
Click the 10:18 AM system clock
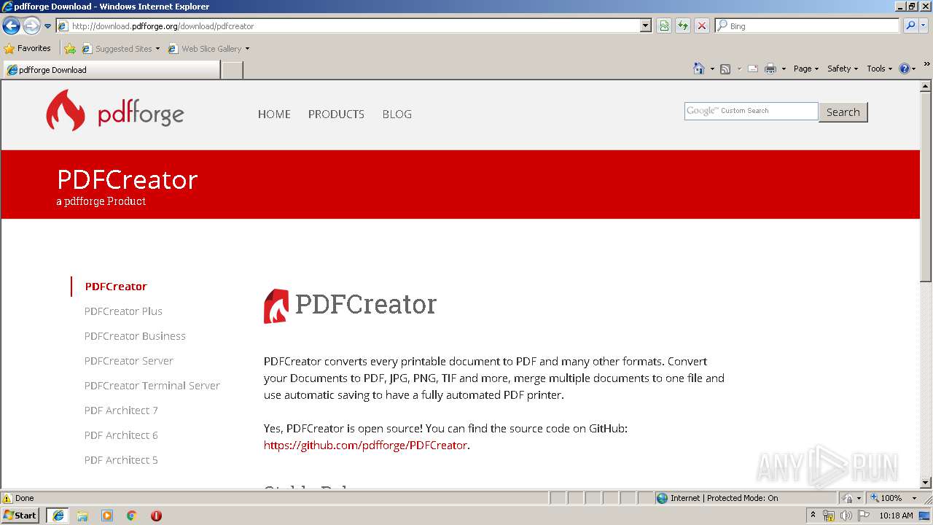(x=896, y=516)
